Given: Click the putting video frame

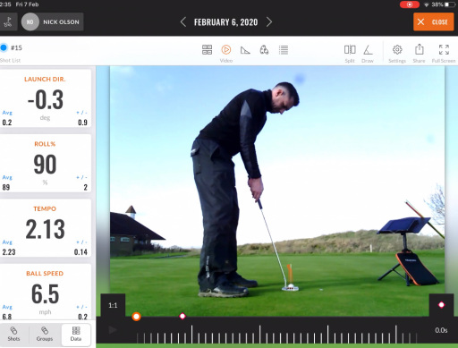Looking at the screenshot, I should pos(277,191).
